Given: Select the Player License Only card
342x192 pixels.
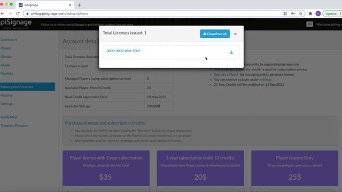Looking at the screenshot, I should (294, 168).
